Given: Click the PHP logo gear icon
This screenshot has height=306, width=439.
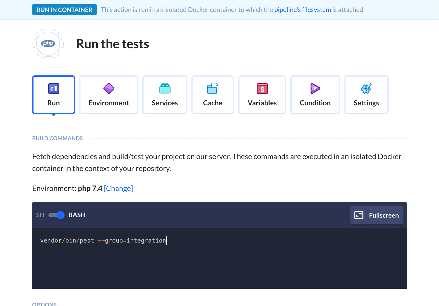Looking at the screenshot, I should (48, 44).
